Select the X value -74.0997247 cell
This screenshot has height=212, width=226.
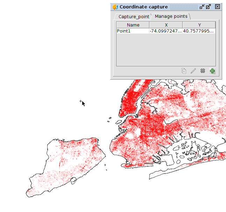tap(166, 31)
